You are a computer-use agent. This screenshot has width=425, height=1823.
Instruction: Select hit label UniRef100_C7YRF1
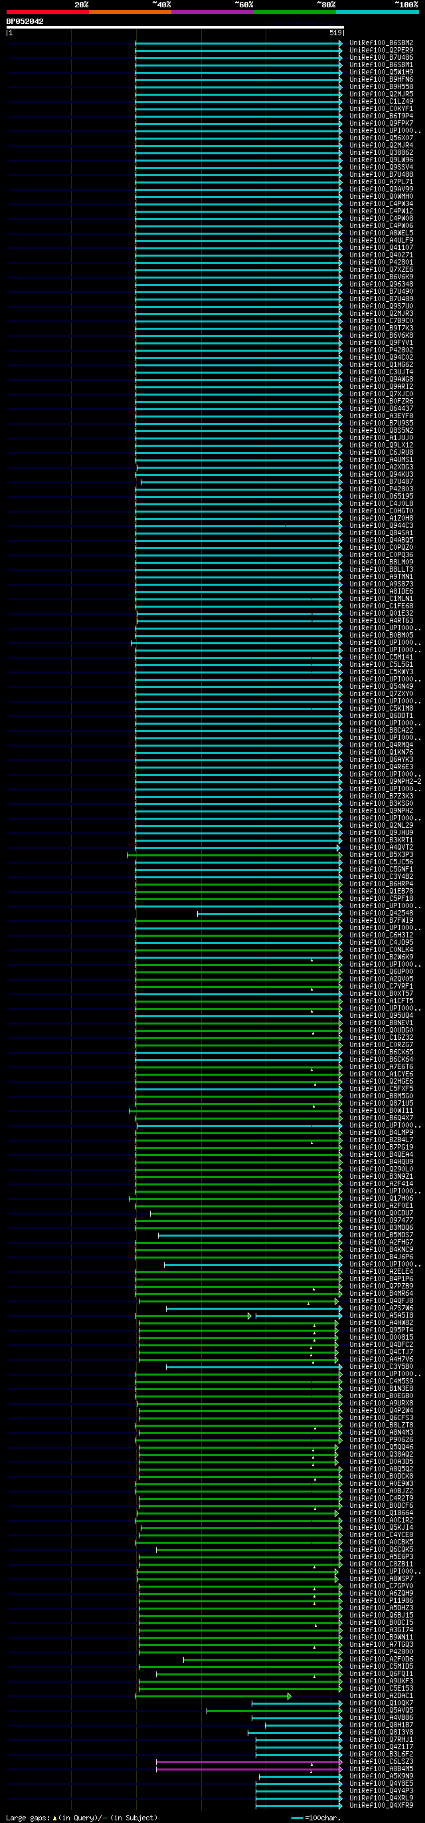point(381,987)
